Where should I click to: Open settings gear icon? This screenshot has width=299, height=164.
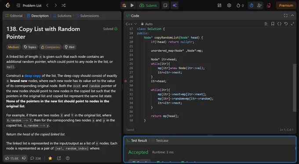click(229, 6)
